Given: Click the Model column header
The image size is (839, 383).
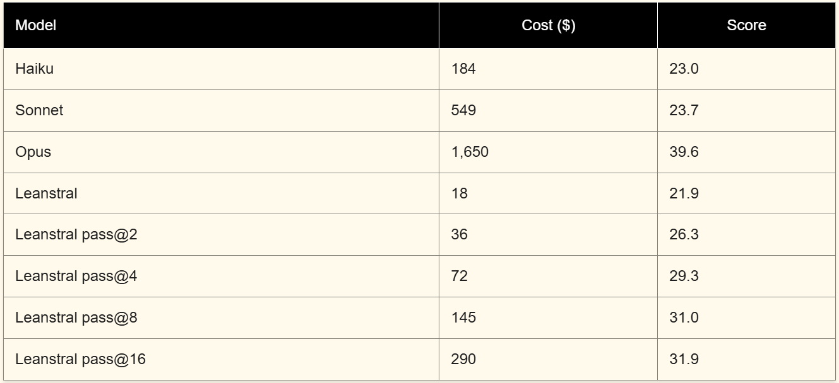Looking at the screenshot, I should [35, 26].
